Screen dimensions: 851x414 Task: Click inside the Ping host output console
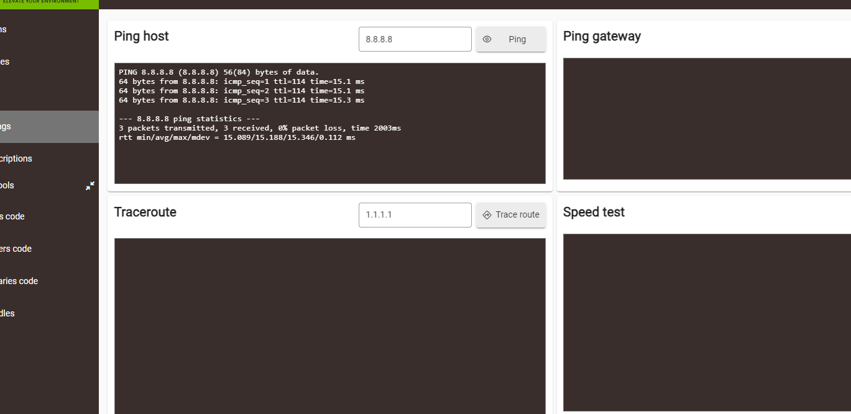tap(330, 123)
